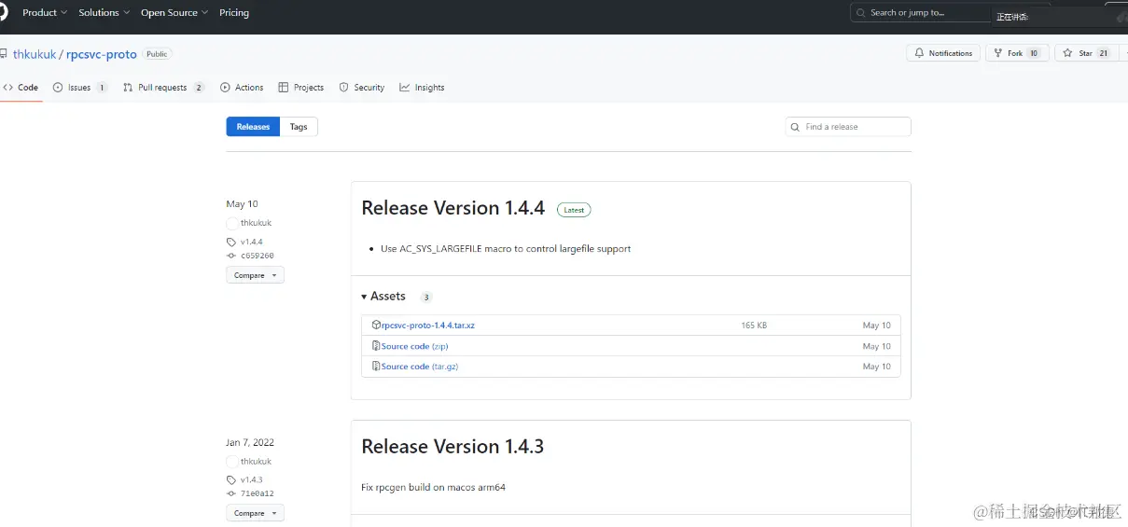Switch to the Tags view
The height and width of the screenshot is (527, 1128).
[299, 127]
